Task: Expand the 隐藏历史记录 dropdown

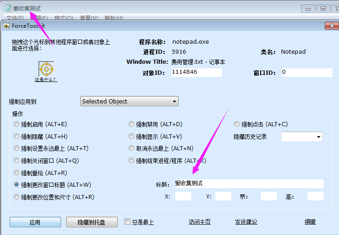Action: (x=302, y=137)
